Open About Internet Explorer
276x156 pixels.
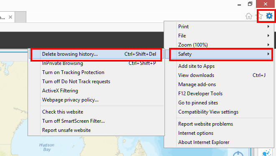pos(219,142)
